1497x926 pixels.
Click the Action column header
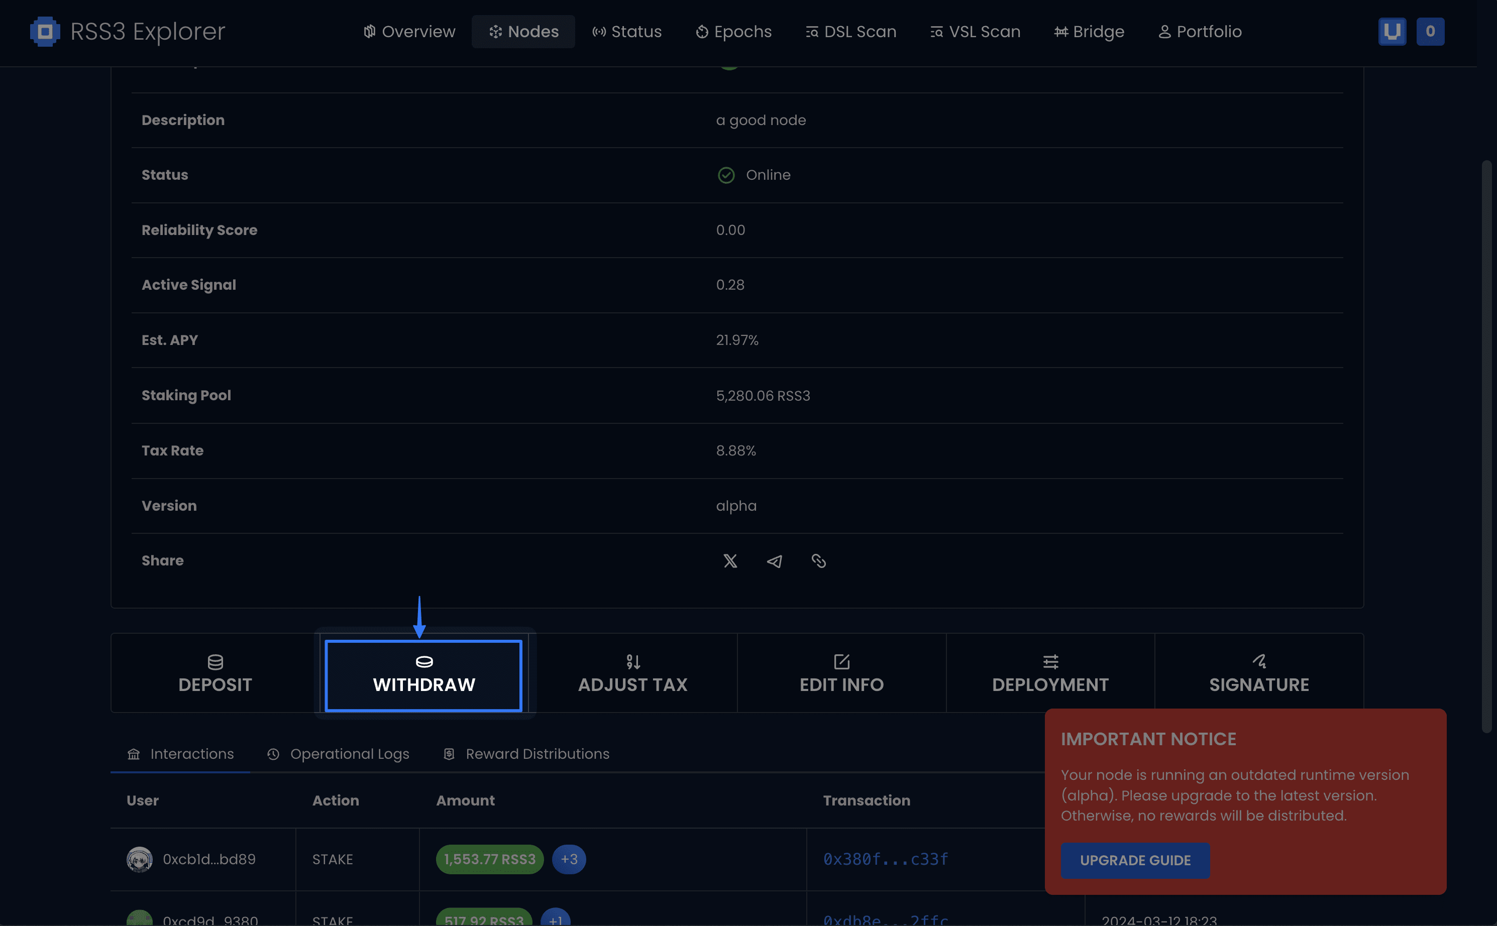tap(335, 800)
